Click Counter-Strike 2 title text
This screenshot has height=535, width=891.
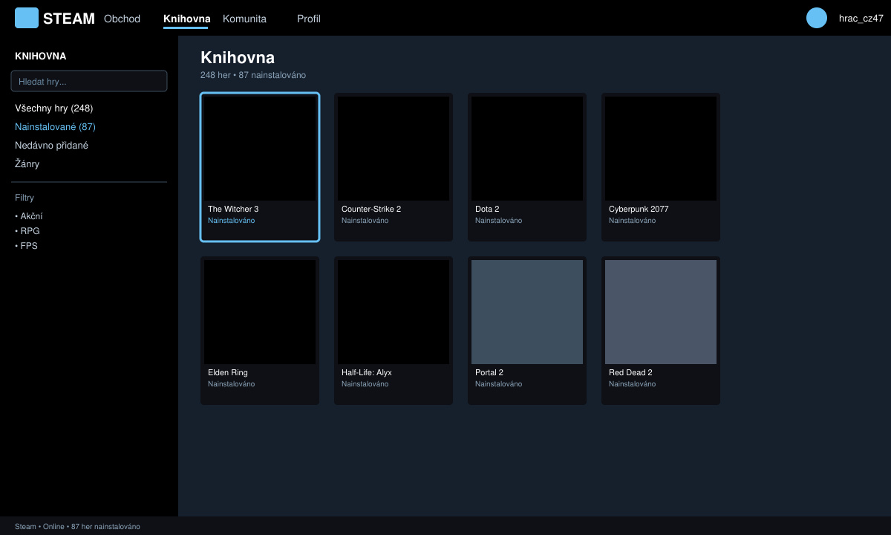[371, 210]
